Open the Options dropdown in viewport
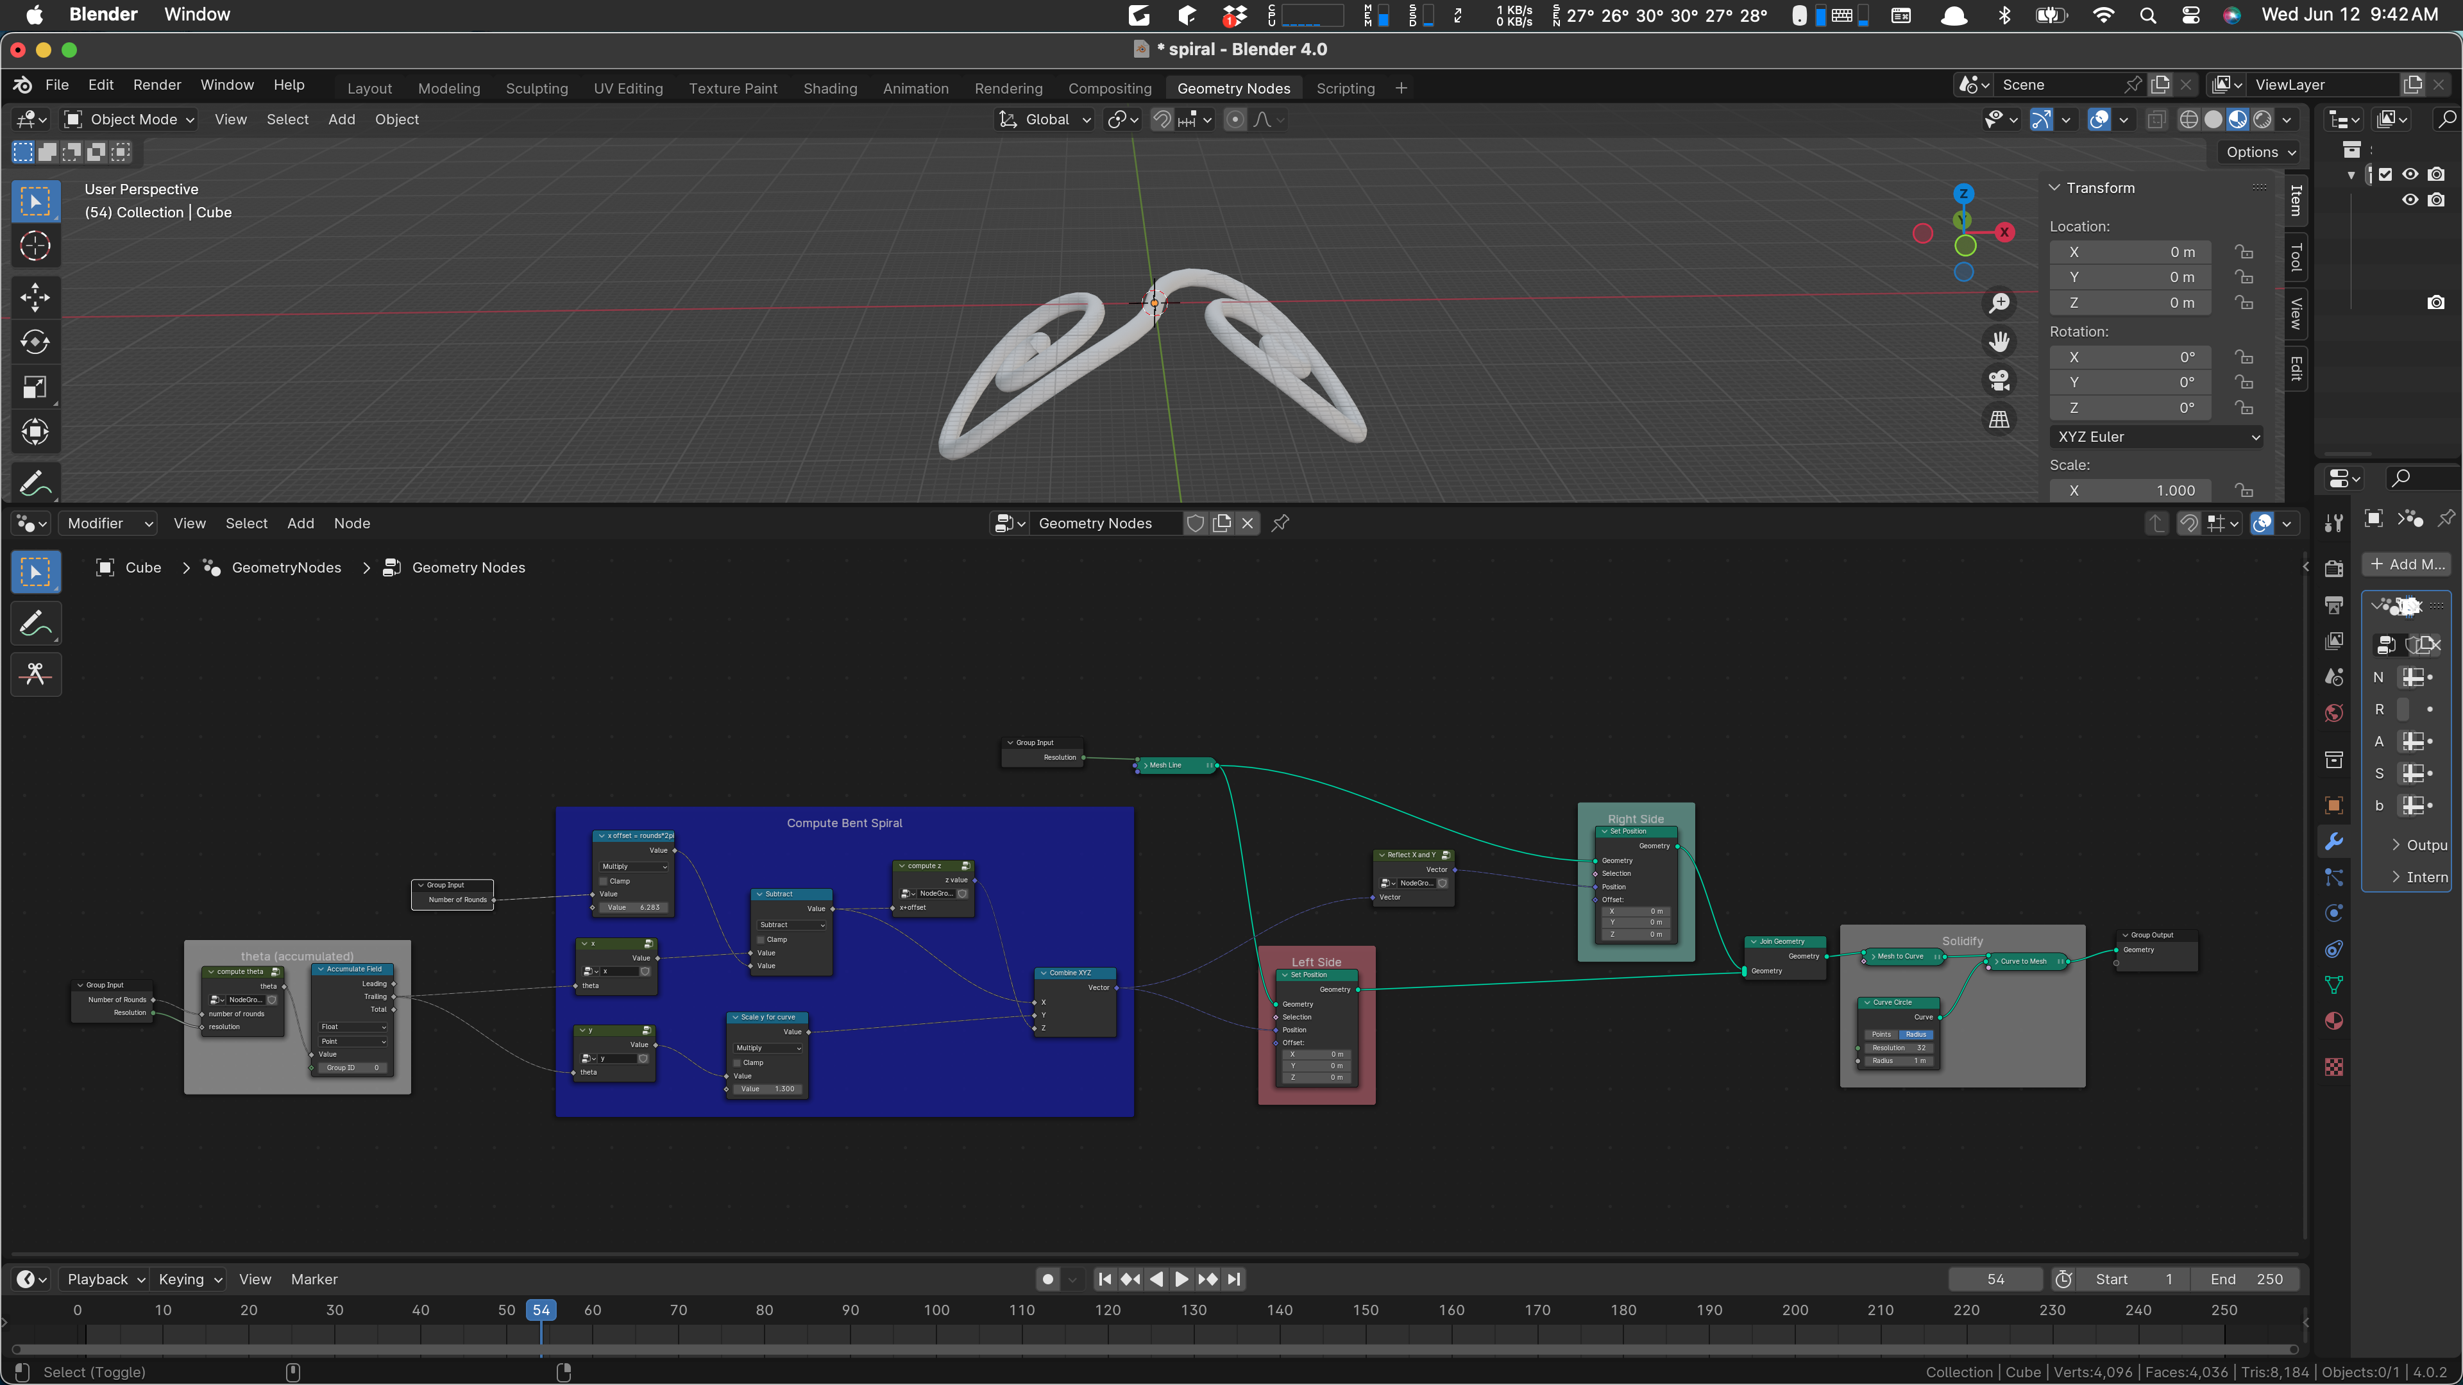This screenshot has height=1385, width=2463. (2260, 152)
